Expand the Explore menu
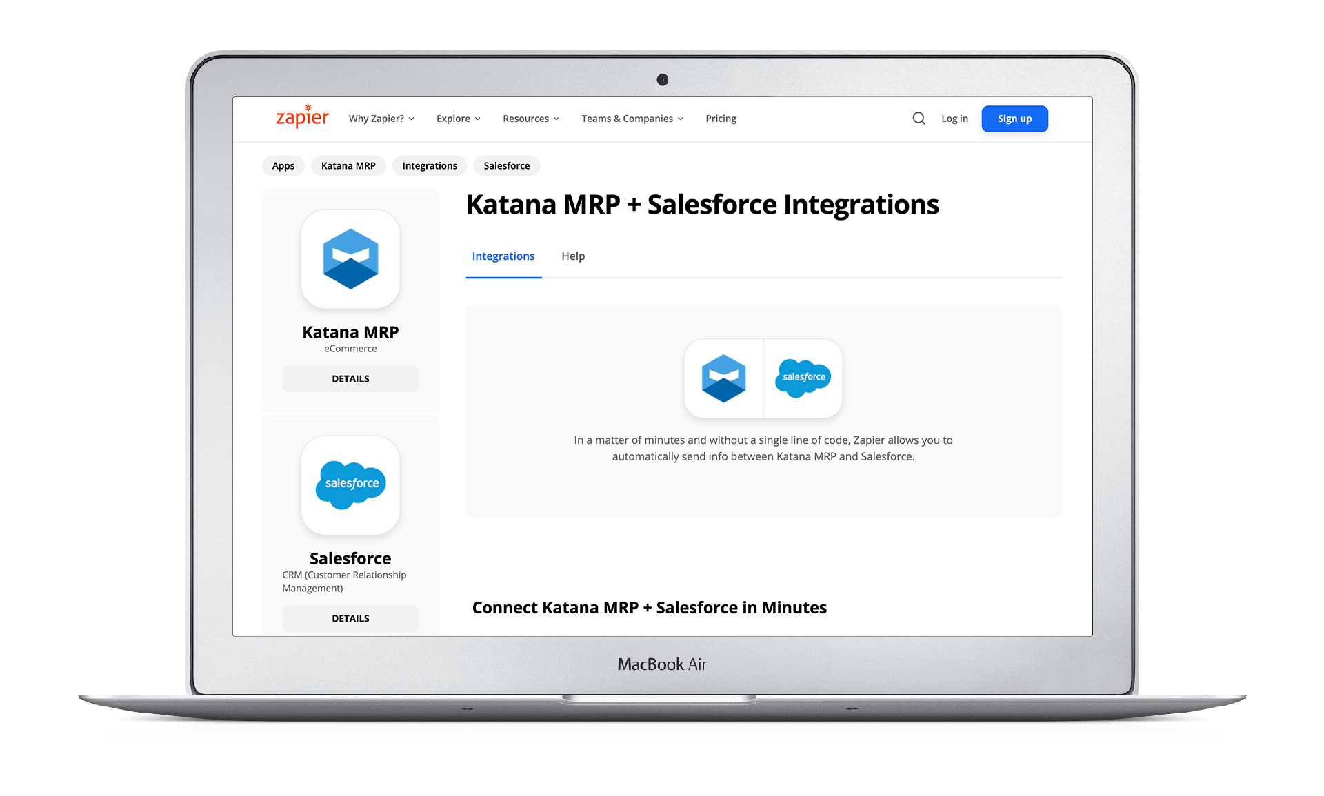Image resolution: width=1324 pixels, height=796 pixels. [x=459, y=119]
